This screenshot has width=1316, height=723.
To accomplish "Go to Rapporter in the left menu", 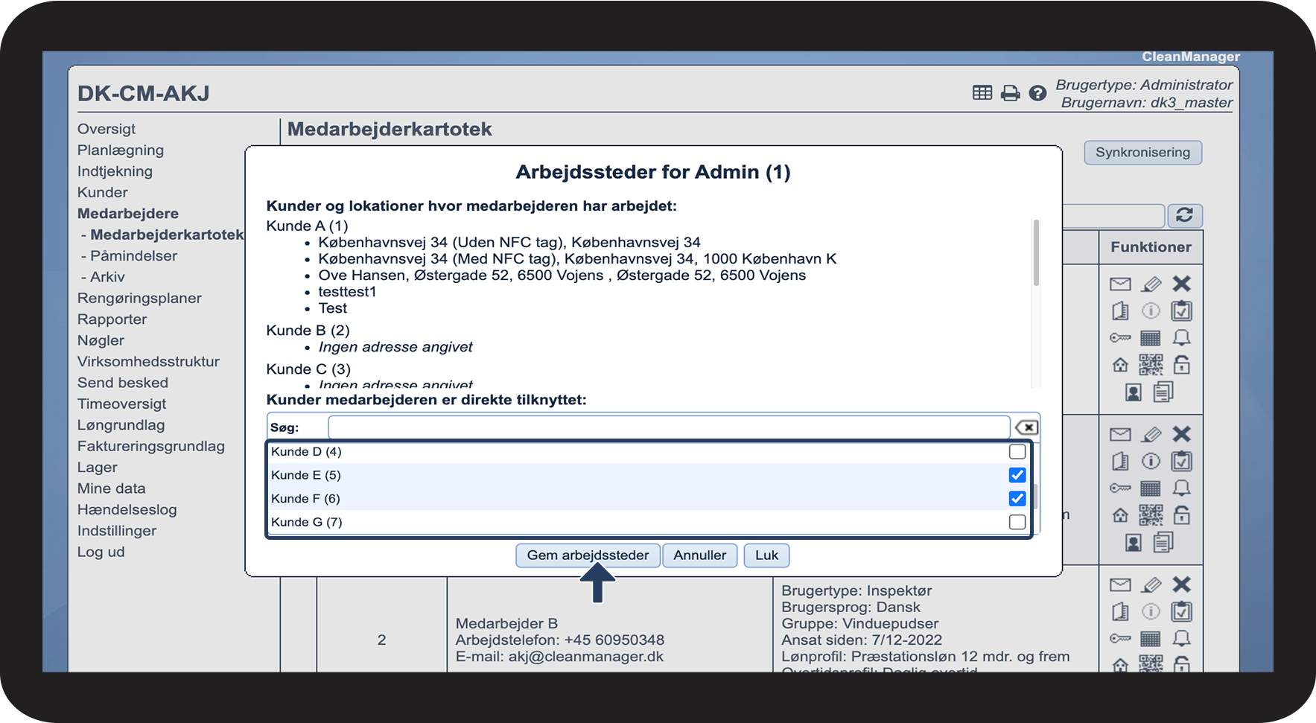I will click(x=112, y=319).
